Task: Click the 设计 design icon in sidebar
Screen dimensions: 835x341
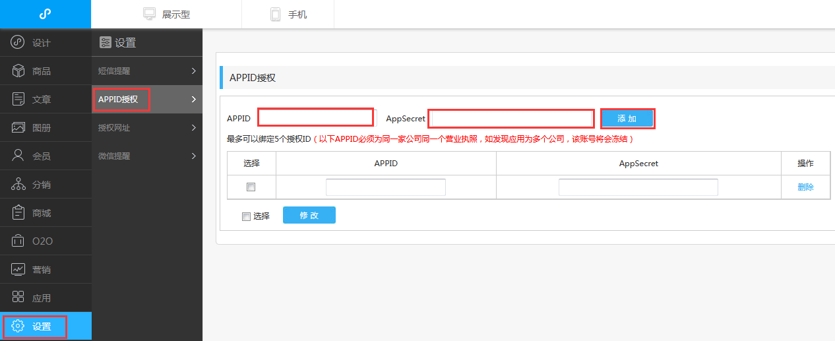Action: (x=18, y=43)
